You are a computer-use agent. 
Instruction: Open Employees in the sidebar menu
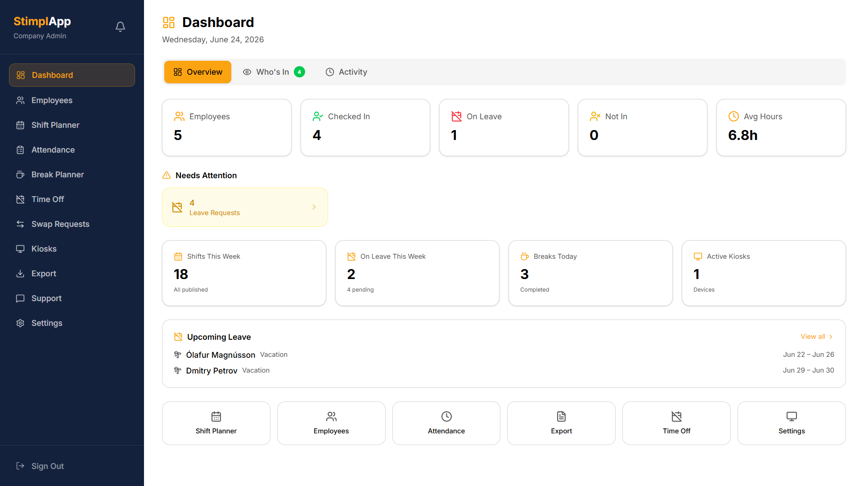72,100
